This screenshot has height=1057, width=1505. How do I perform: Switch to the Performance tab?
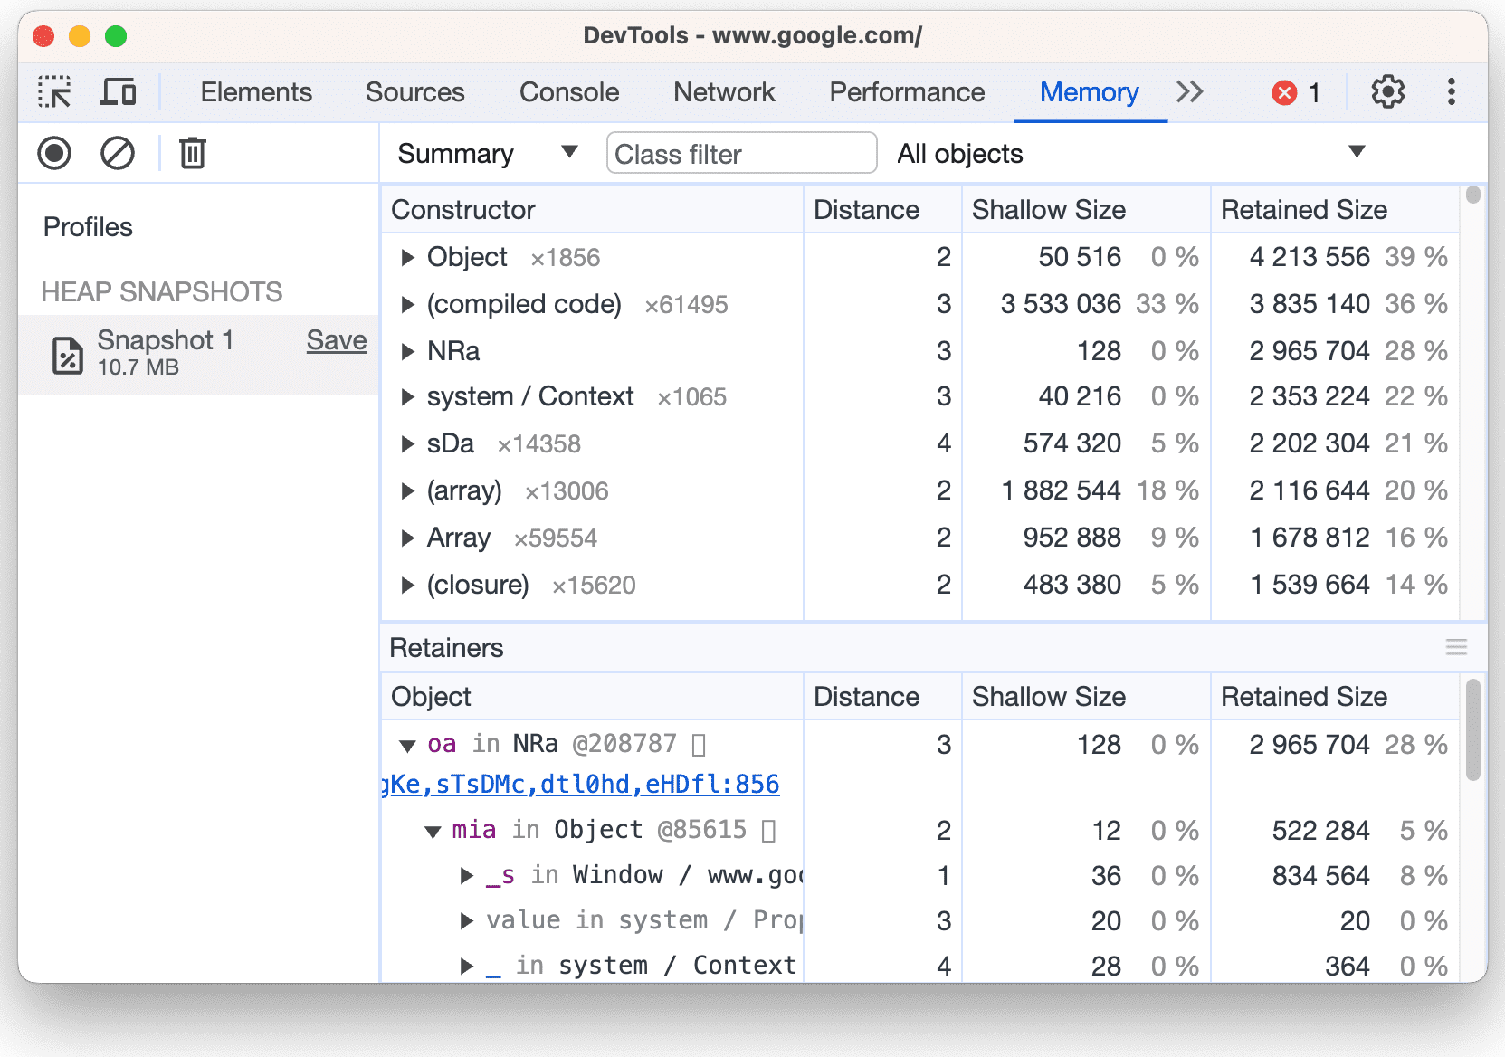(907, 92)
